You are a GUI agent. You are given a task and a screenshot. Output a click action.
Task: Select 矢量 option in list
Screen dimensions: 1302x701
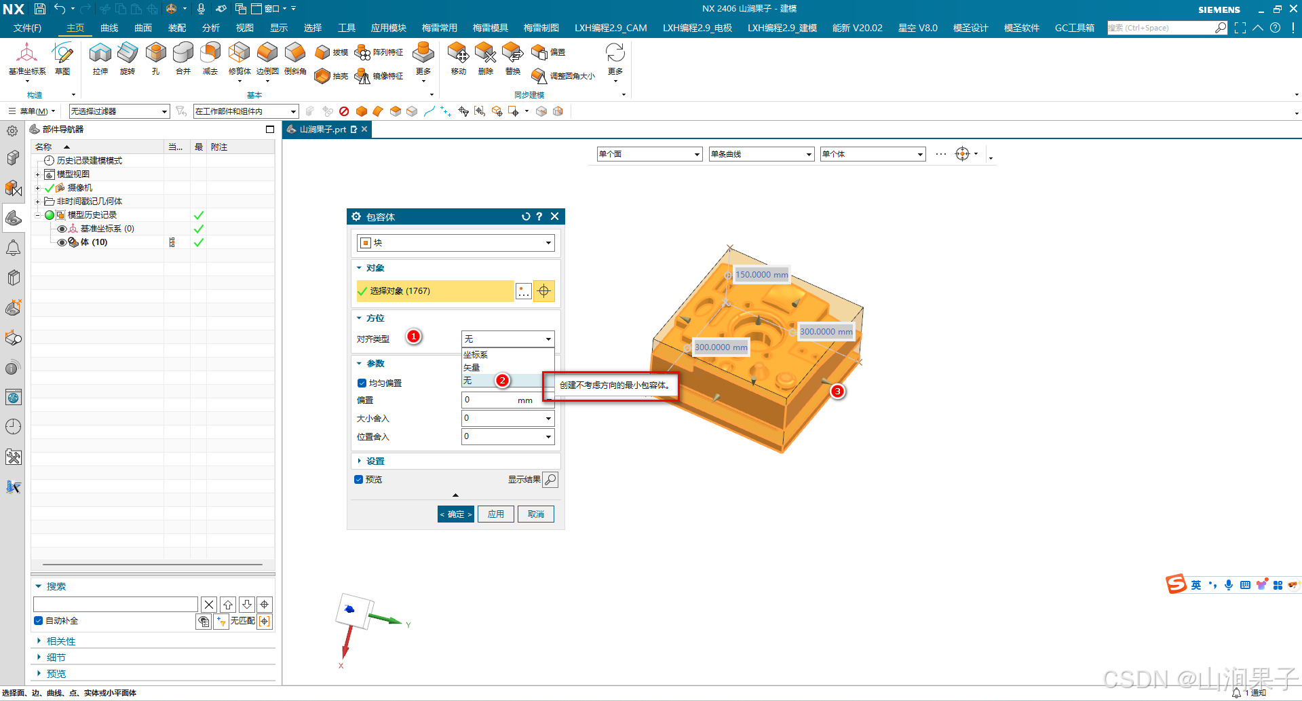tap(508, 368)
